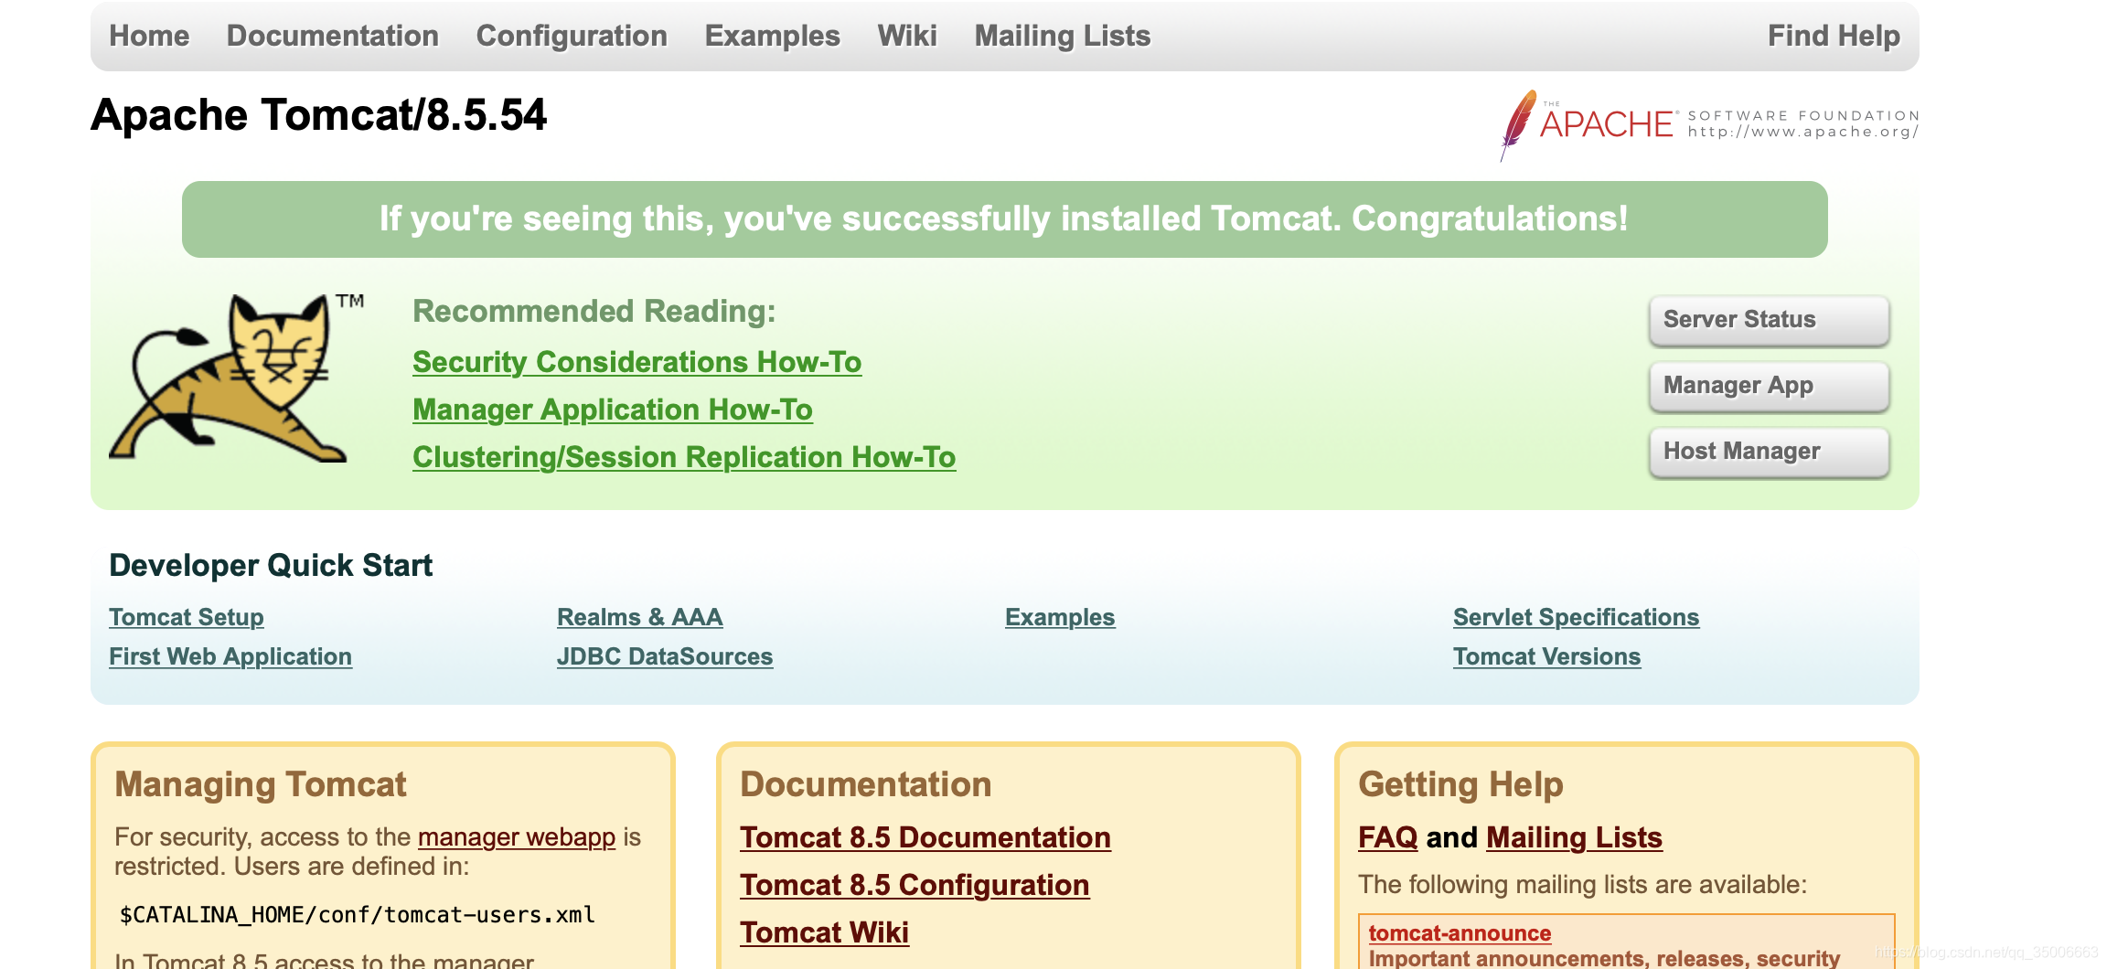The height and width of the screenshot is (969, 2107).
Task: Click the Getting Help heading
Action: click(1460, 784)
